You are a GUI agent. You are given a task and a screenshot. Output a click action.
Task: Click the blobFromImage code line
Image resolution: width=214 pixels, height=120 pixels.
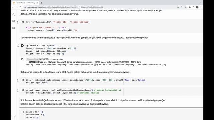tap(86, 80)
